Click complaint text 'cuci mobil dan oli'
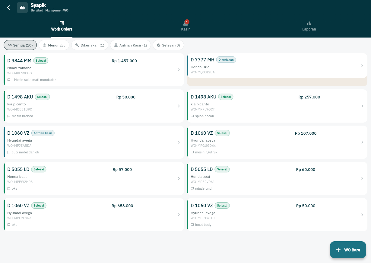This screenshot has width=371, height=263. [x=25, y=152]
